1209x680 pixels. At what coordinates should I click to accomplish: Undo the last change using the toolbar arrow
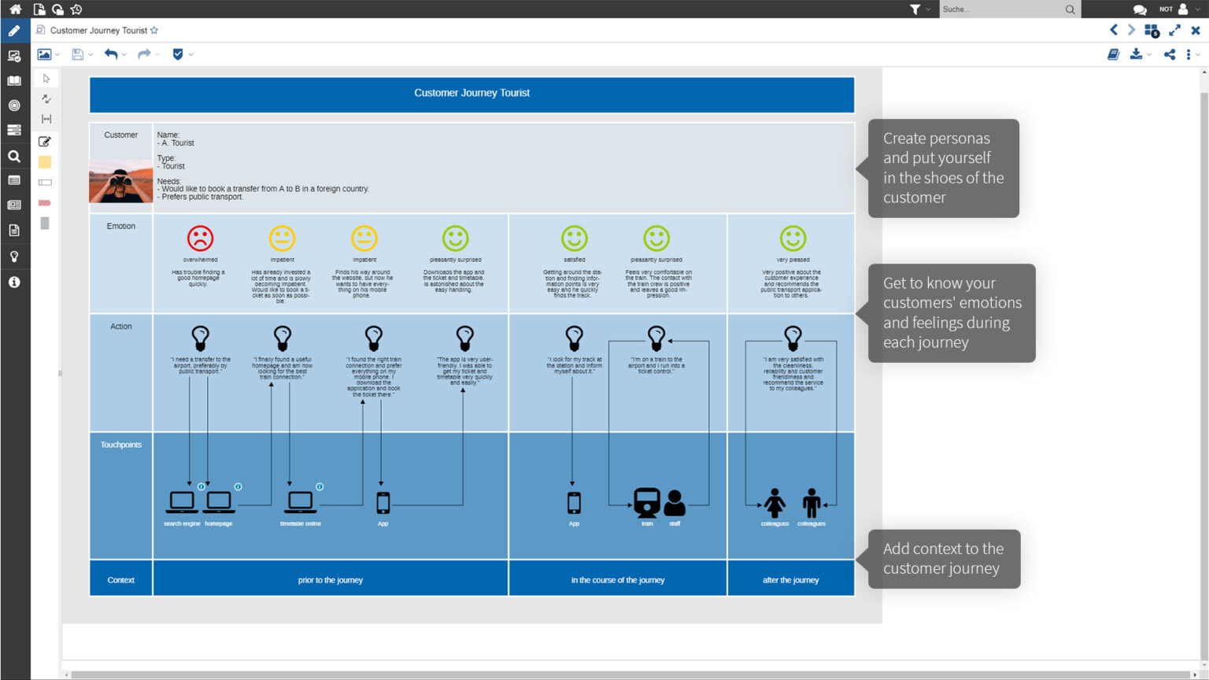(x=113, y=54)
